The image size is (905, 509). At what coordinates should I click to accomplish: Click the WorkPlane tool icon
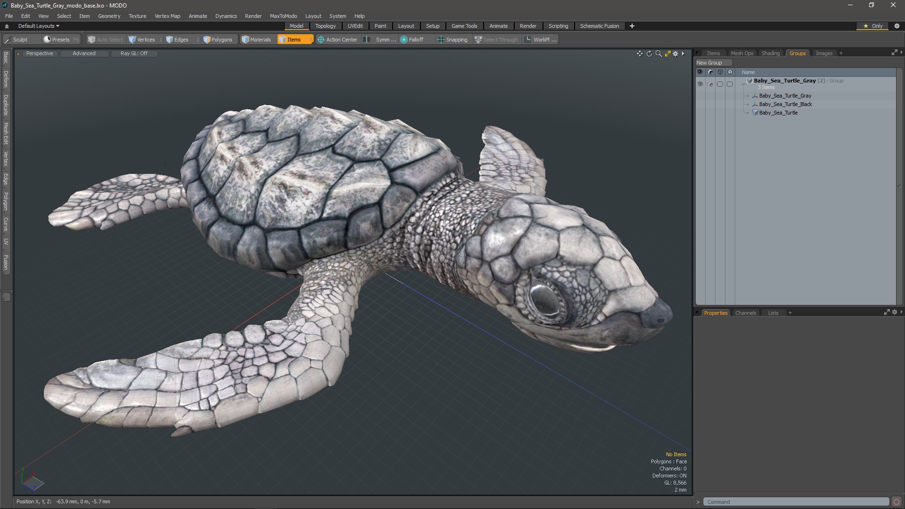pyautogui.click(x=528, y=39)
